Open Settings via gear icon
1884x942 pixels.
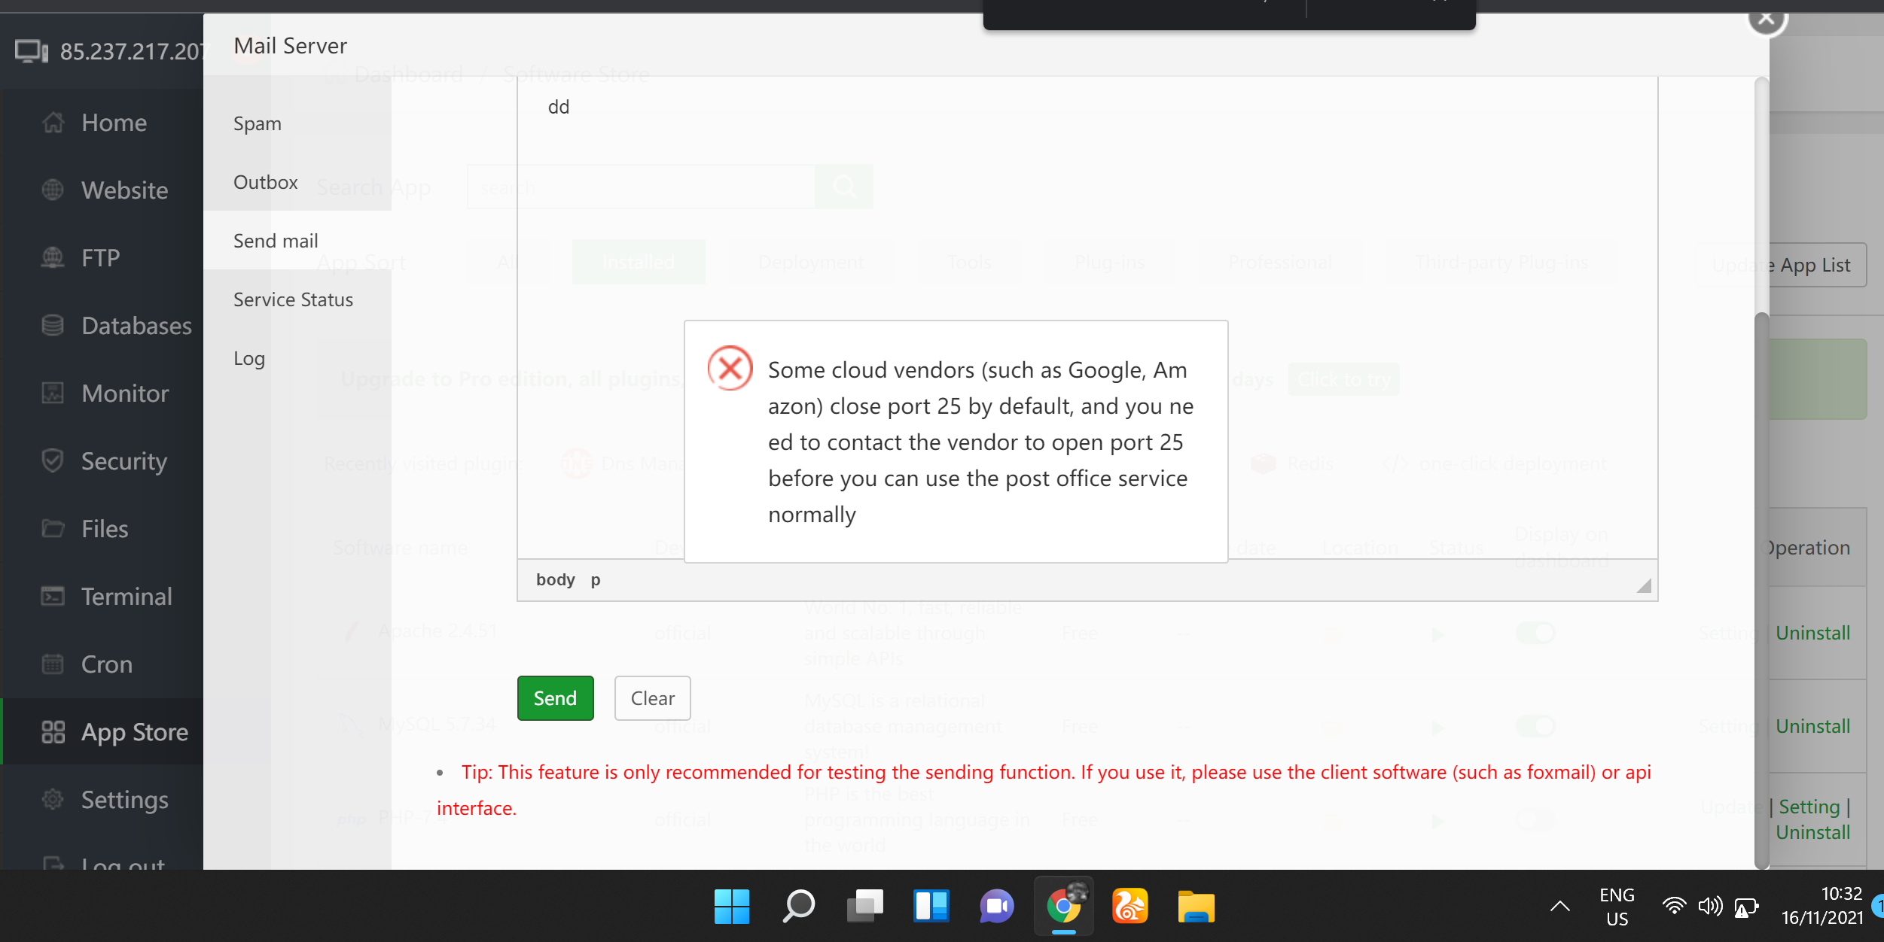pyautogui.click(x=53, y=799)
